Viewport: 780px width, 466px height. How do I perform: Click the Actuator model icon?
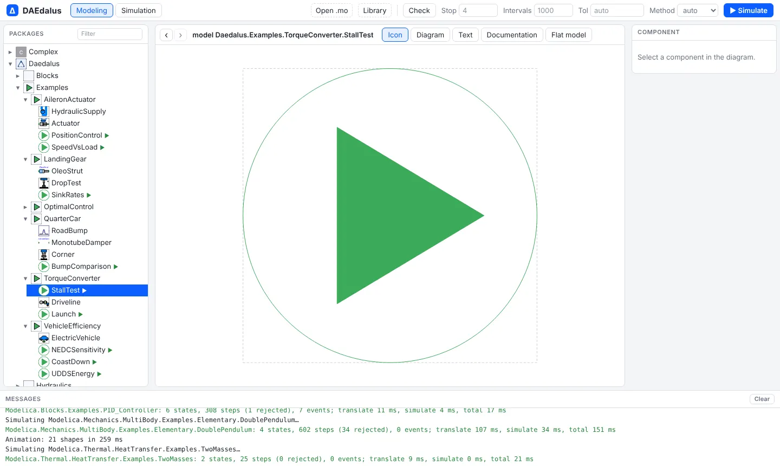44,124
